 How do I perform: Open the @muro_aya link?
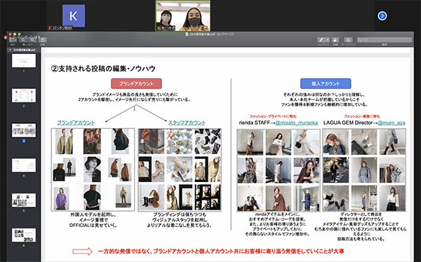click(392, 123)
